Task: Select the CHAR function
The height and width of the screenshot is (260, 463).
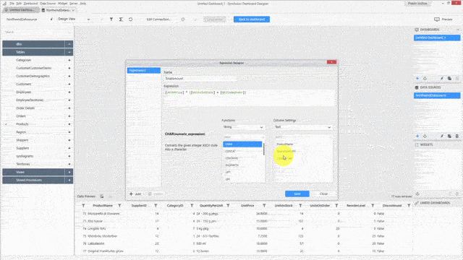Action: [242, 144]
